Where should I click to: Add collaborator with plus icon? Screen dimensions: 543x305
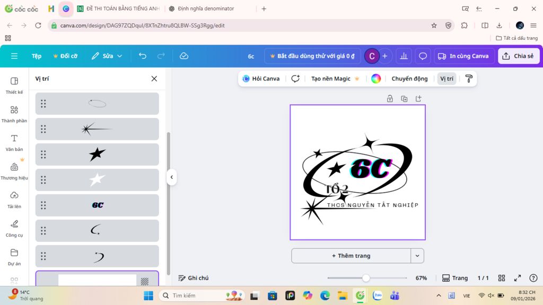point(385,56)
